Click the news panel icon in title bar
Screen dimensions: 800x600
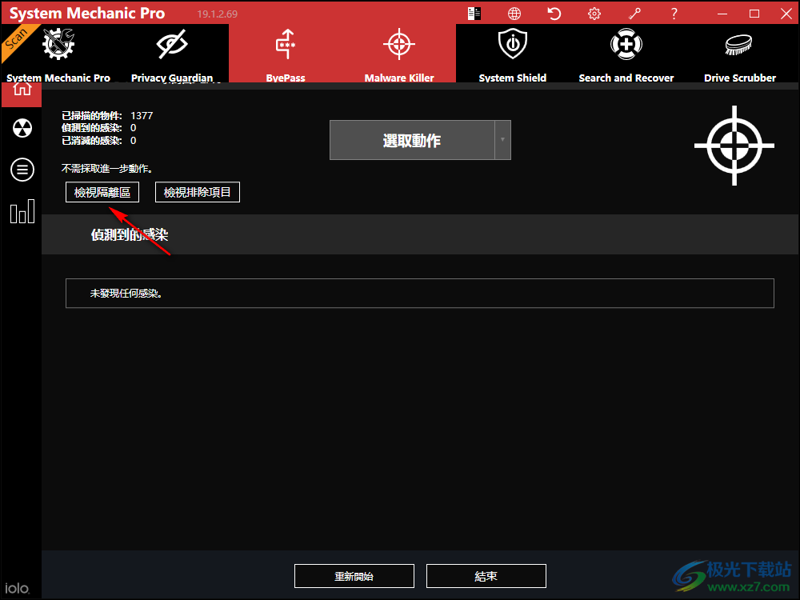[x=474, y=14]
